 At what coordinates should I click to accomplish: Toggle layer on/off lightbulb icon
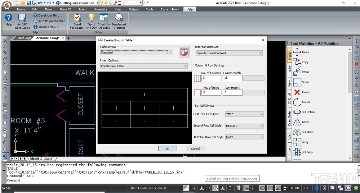(x=102, y=3)
